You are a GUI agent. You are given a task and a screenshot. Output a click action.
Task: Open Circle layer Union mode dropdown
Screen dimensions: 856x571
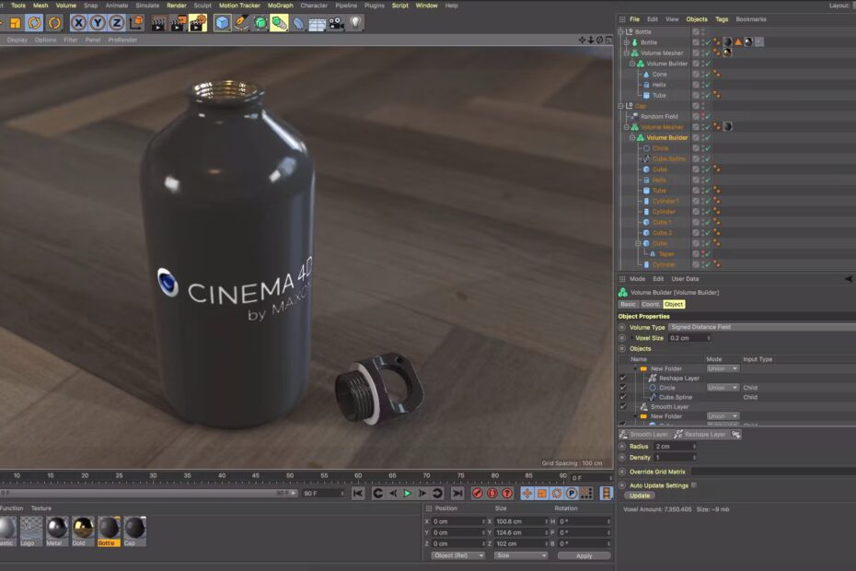tap(723, 388)
